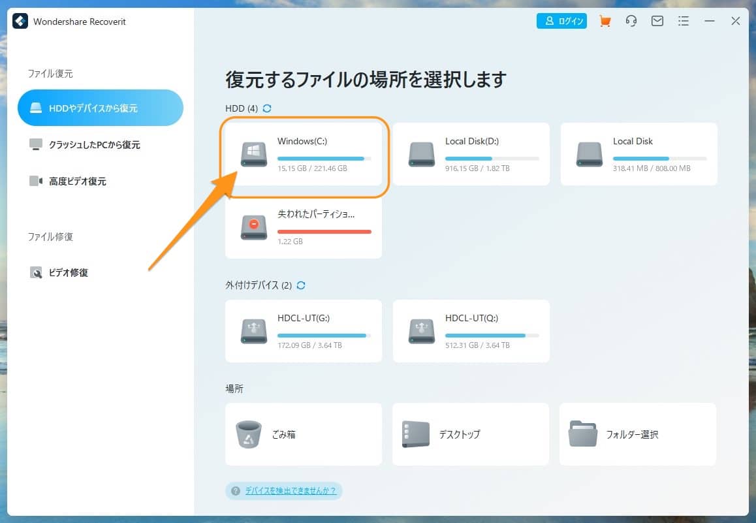The width and height of the screenshot is (756, 523).
Task: Select the Windows(C:) drive
Action: click(304, 155)
